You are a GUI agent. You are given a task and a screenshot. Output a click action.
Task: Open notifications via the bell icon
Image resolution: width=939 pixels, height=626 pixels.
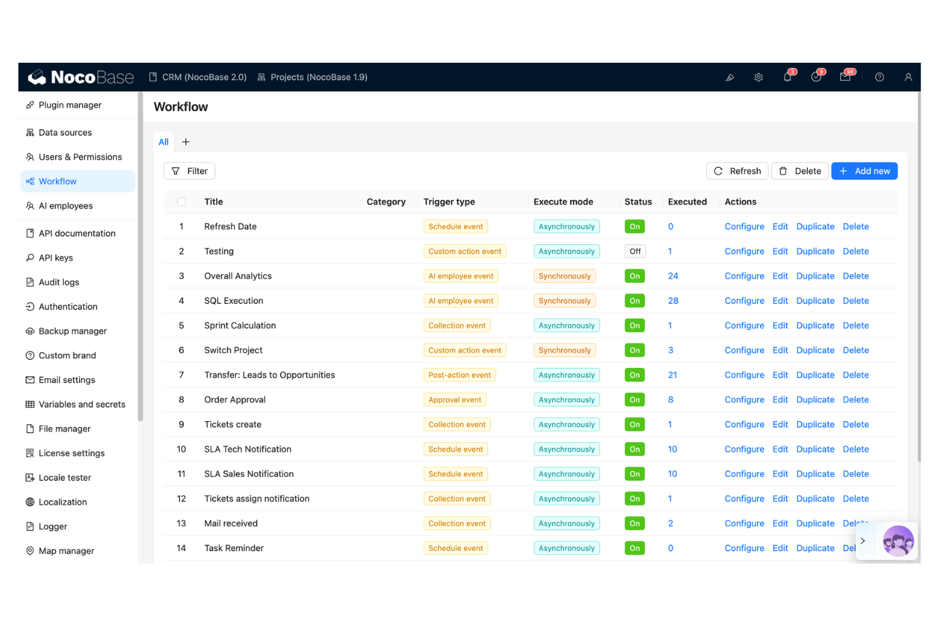click(787, 77)
